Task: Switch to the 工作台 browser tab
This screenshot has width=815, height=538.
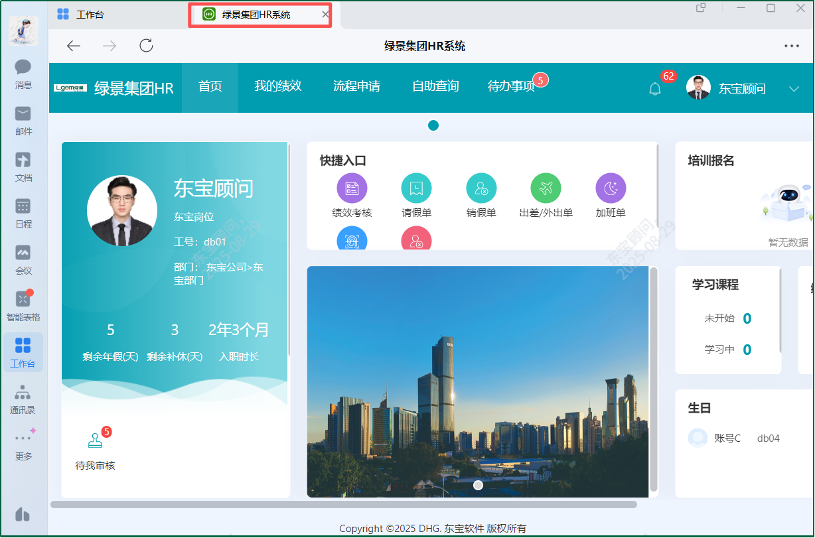Action: click(x=90, y=14)
